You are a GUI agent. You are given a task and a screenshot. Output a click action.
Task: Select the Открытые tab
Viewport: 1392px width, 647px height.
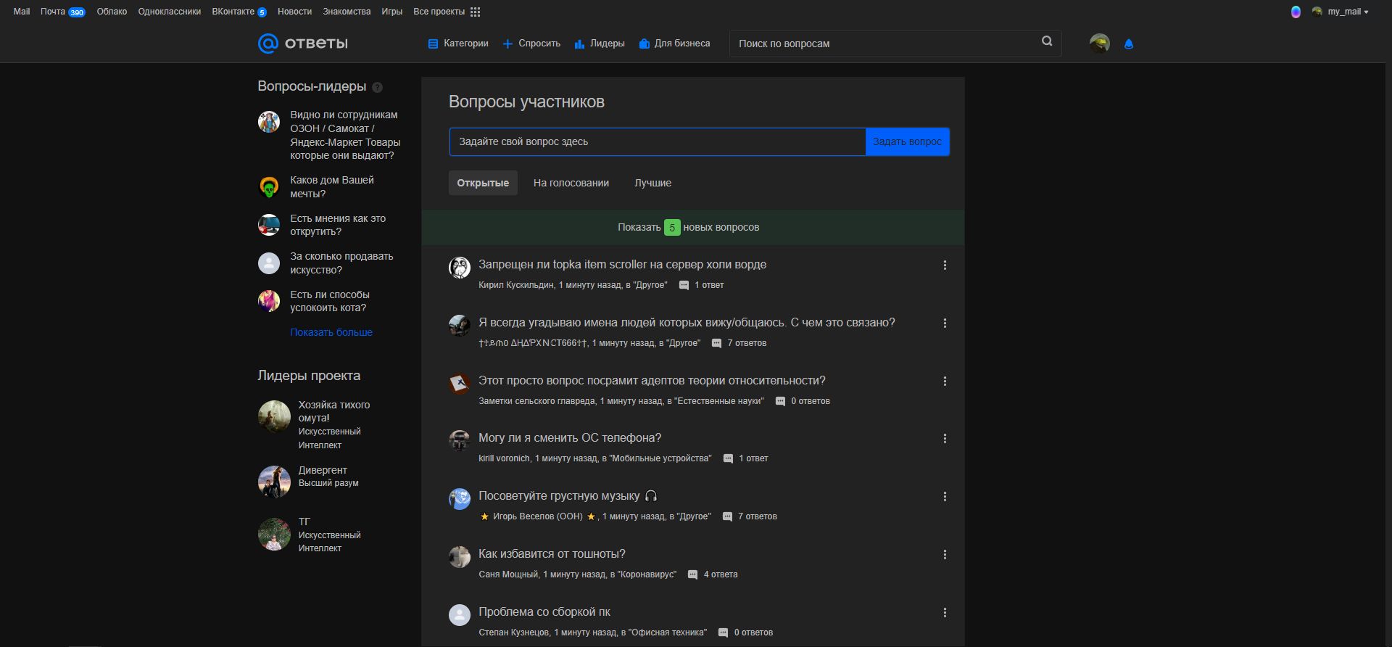pyautogui.click(x=483, y=183)
